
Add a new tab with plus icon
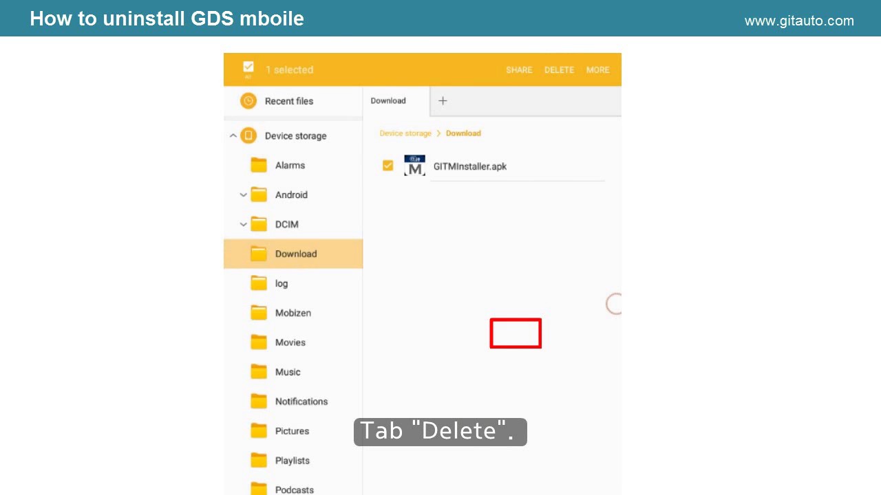[x=443, y=101]
